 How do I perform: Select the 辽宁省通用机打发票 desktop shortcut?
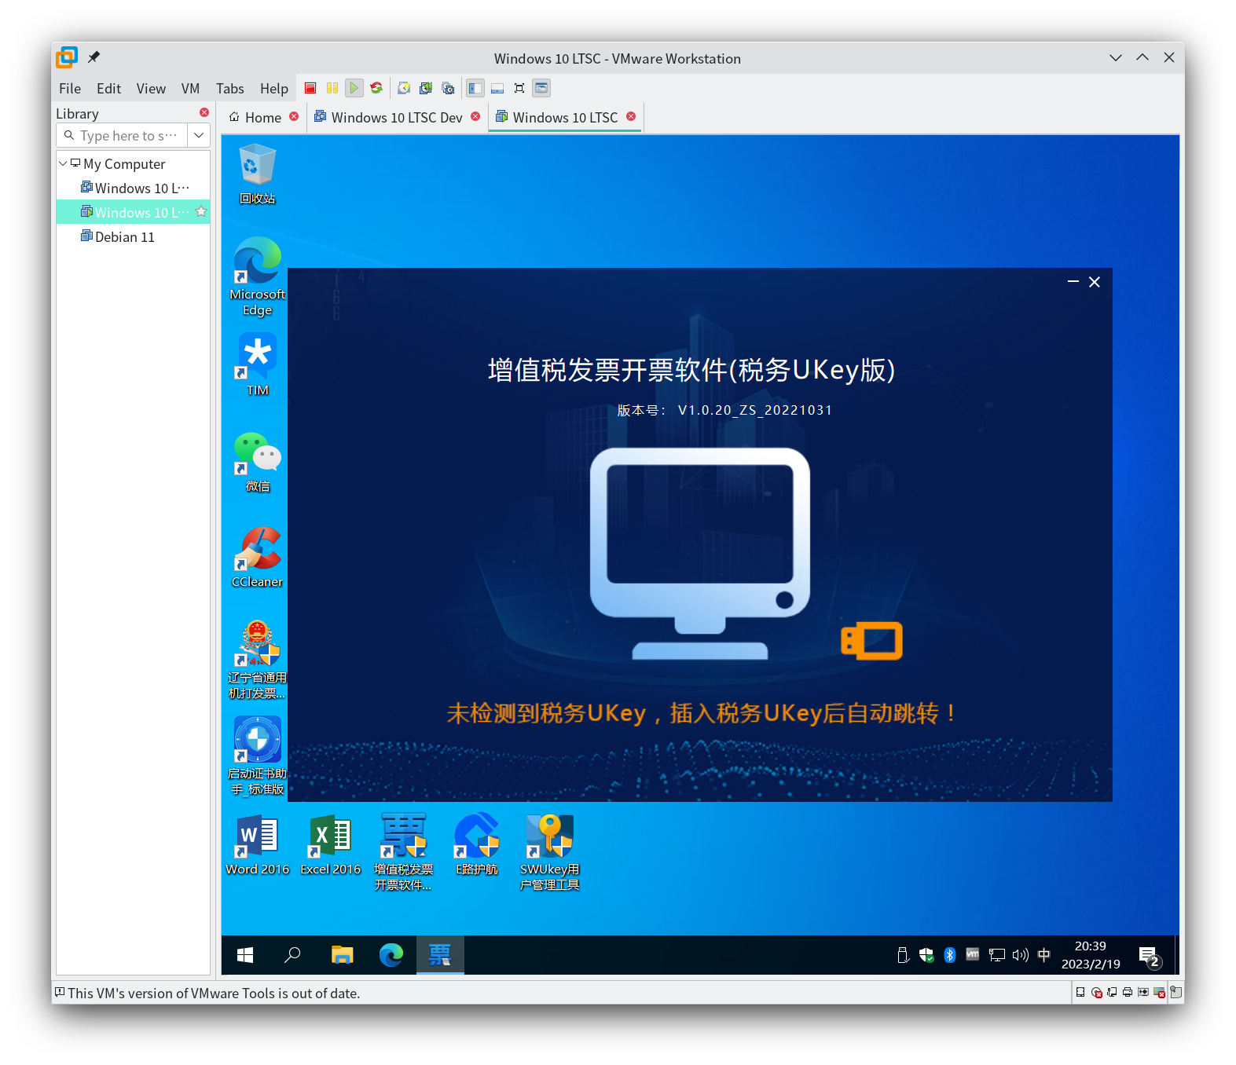[258, 660]
